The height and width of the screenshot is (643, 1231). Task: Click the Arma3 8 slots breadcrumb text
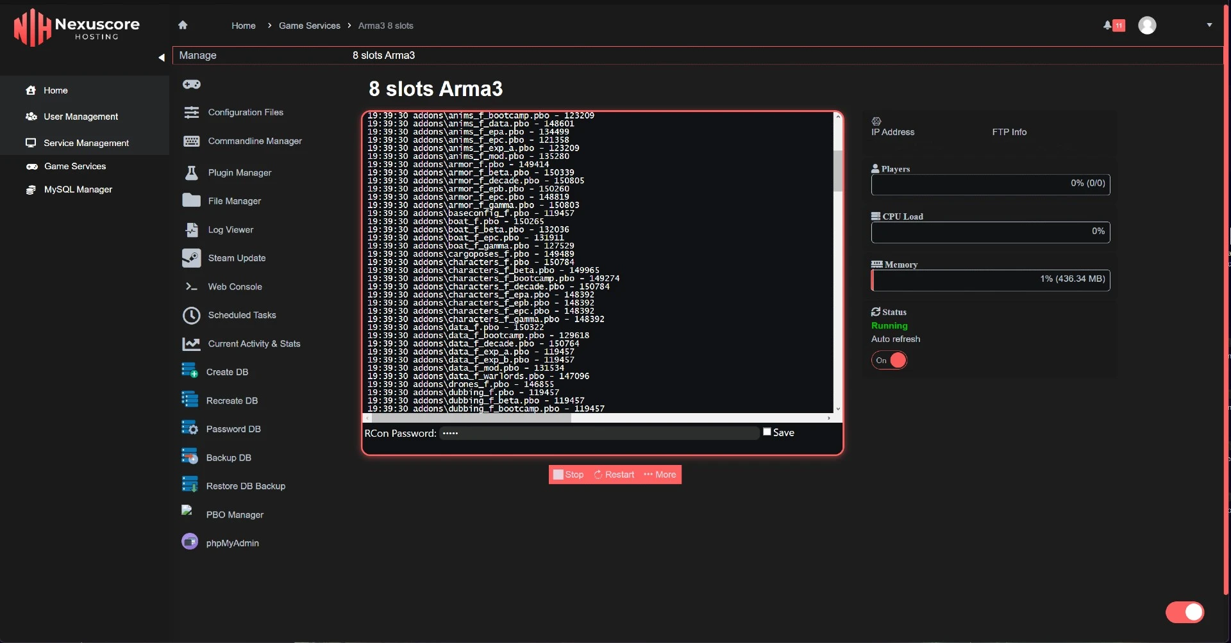click(385, 26)
